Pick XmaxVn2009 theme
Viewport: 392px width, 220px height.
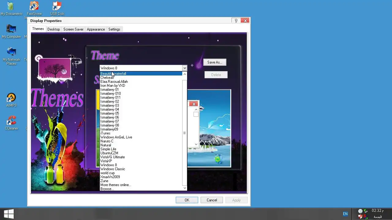coord(141,177)
